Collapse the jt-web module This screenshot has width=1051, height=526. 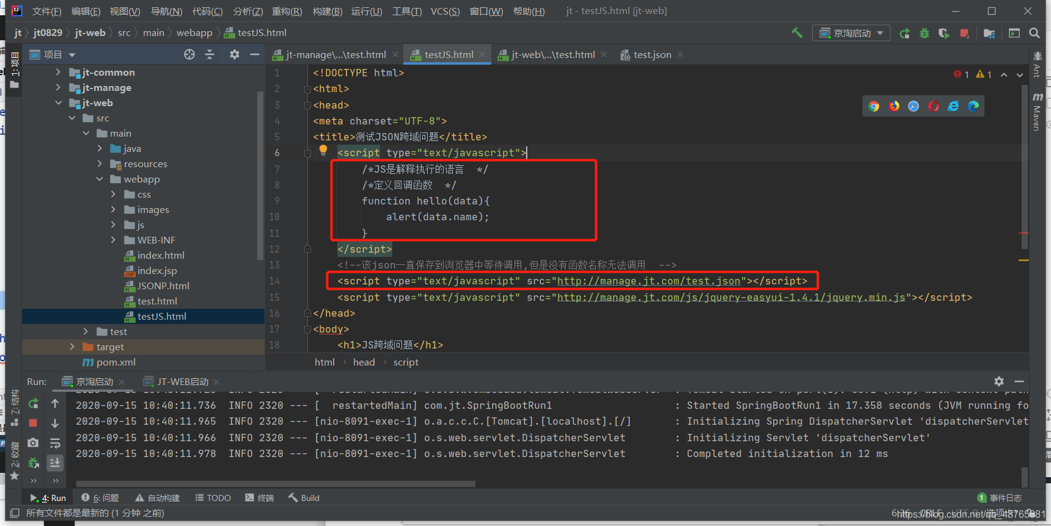(x=58, y=103)
